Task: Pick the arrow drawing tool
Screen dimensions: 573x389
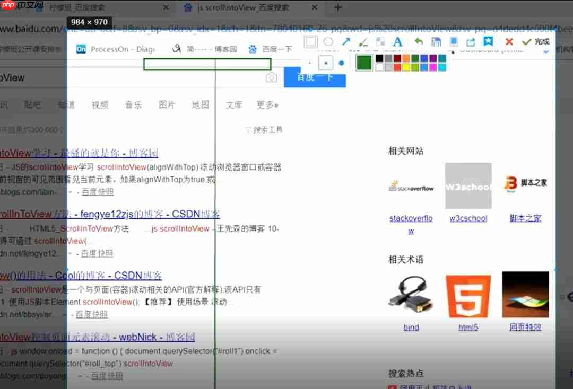Action: 346,42
